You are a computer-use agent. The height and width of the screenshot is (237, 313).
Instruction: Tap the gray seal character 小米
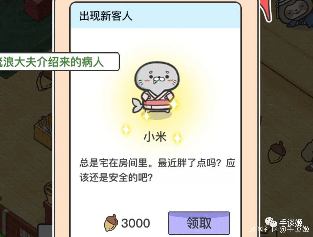coord(156,90)
